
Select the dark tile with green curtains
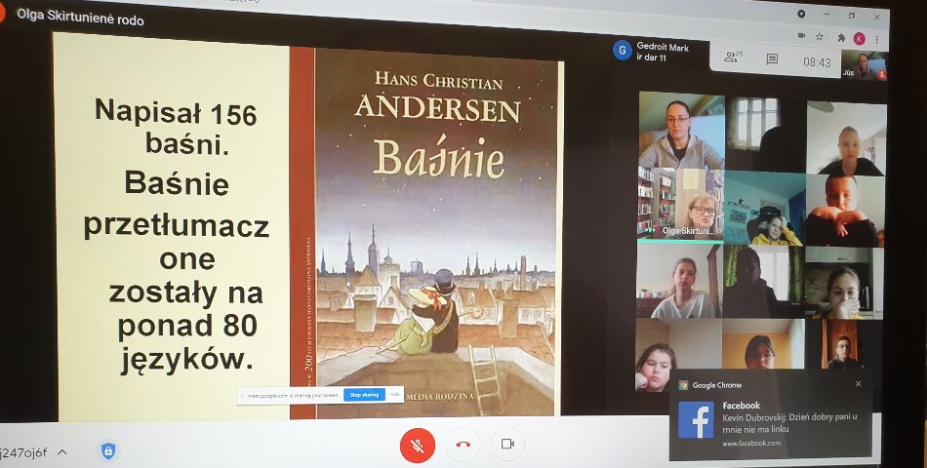point(763,282)
